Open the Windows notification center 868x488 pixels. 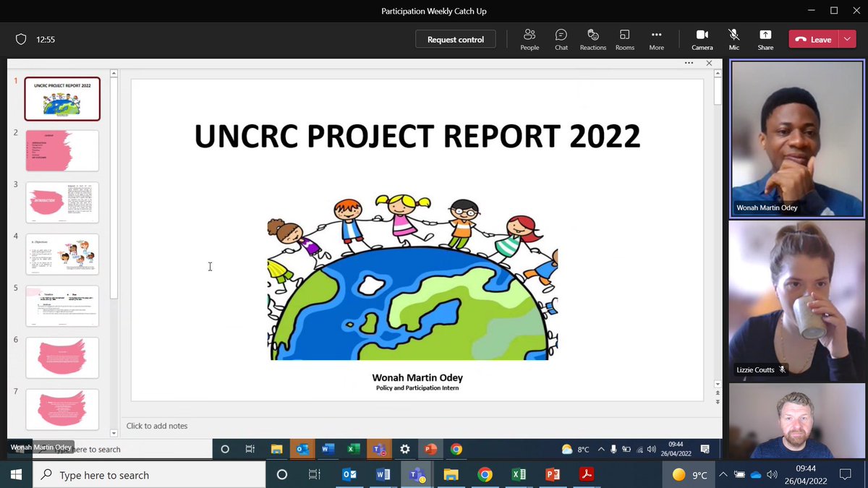[x=845, y=475]
